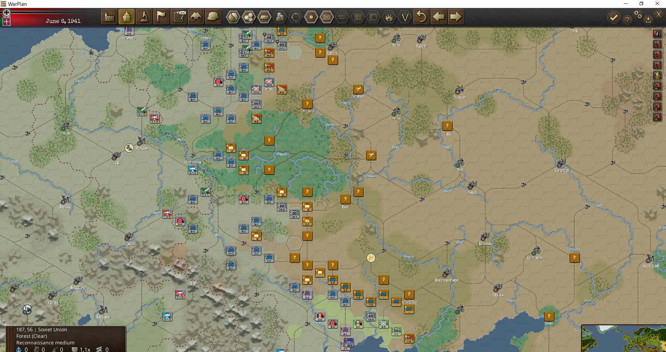This screenshot has width=666, height=352.
Task: Select the Warsaw city label
Action: click(x=142, y=148)
